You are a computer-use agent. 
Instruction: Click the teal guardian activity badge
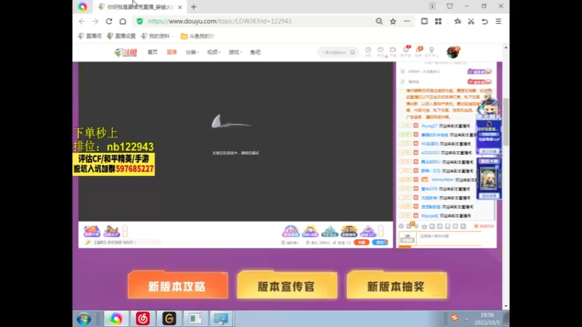330,231
